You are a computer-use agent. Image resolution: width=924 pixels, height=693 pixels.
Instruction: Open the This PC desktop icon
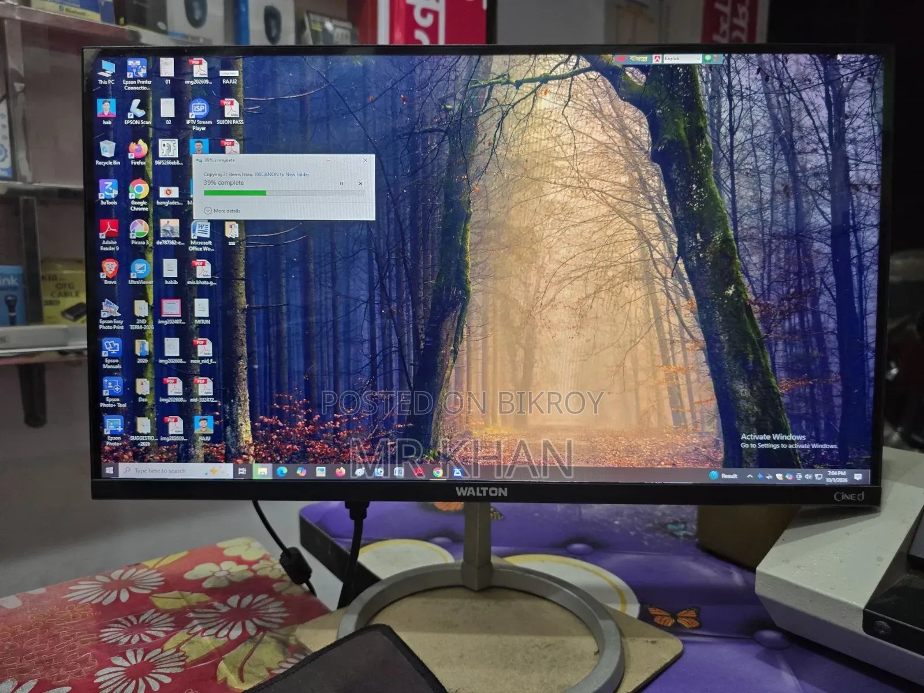point(107,72)
